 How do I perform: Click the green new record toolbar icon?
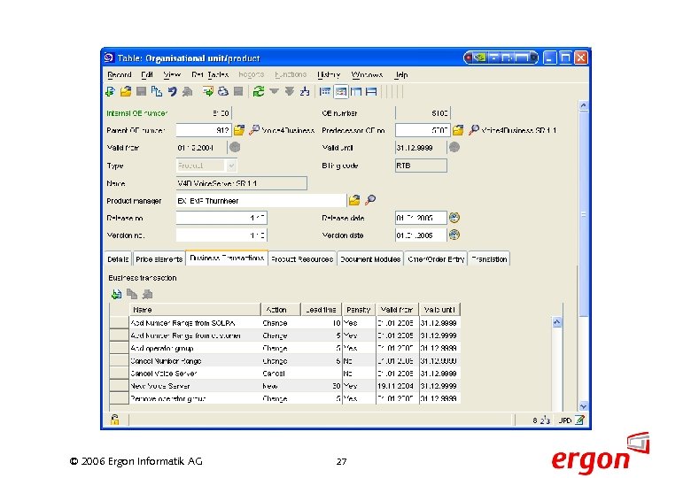coord(110,91)
